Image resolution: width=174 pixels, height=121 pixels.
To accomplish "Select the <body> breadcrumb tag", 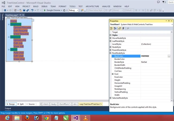I will click(x=54, y=104).
